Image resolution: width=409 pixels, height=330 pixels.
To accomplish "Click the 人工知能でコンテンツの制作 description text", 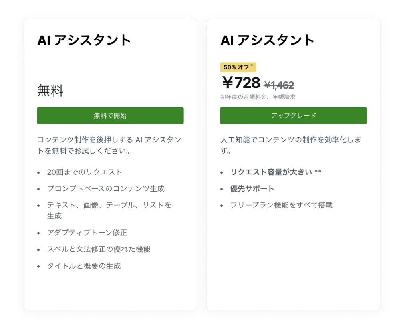I will point(291,145).
